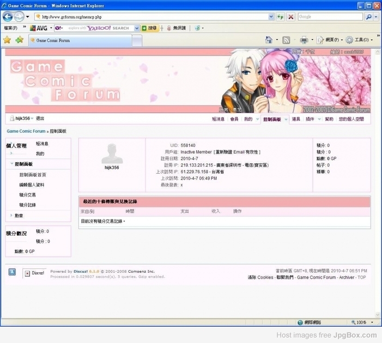Click the green 搜尋 search button

149,28
